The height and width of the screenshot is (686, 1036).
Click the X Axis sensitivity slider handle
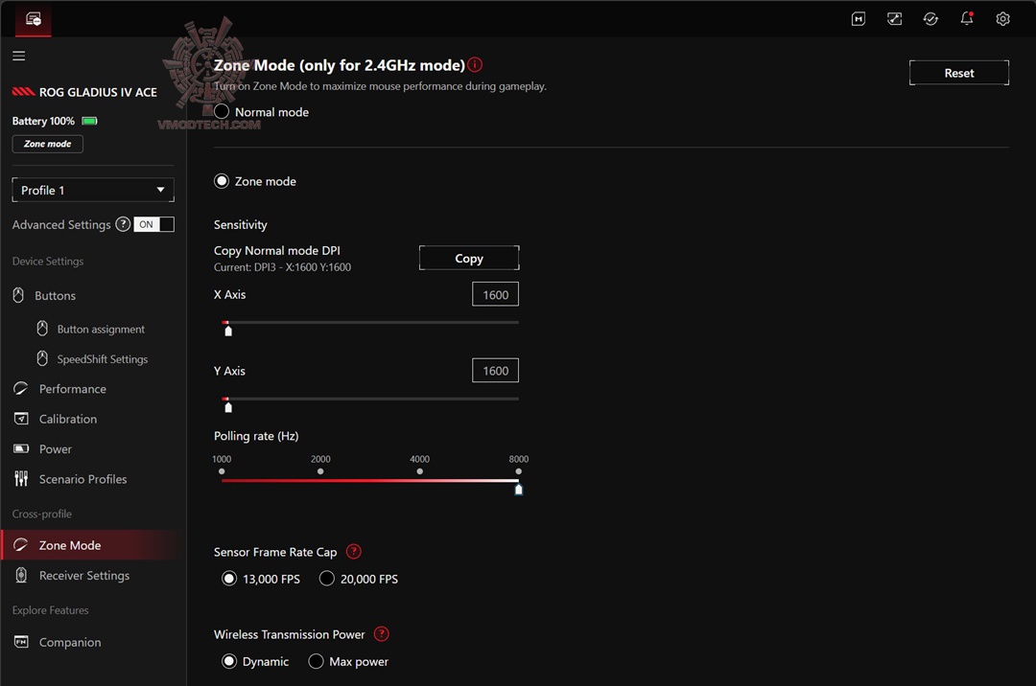coord(228,330)
